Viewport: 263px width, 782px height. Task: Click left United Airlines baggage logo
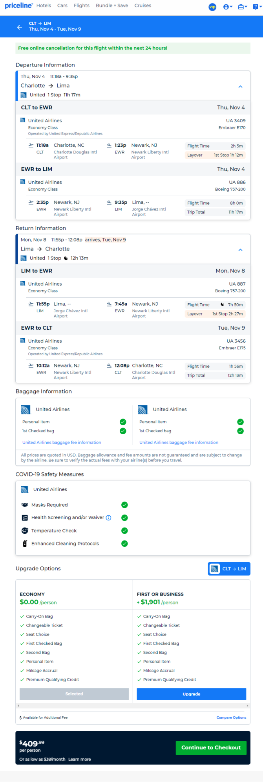click(26, 409)
